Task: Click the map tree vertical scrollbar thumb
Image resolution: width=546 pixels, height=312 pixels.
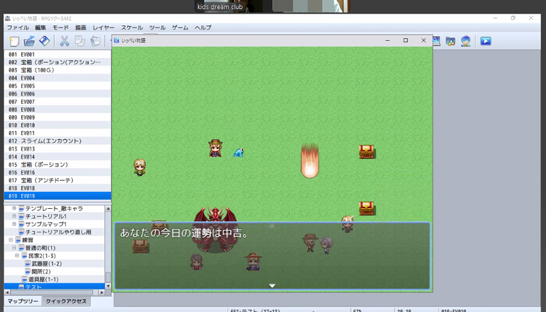Action: point(108,277)
